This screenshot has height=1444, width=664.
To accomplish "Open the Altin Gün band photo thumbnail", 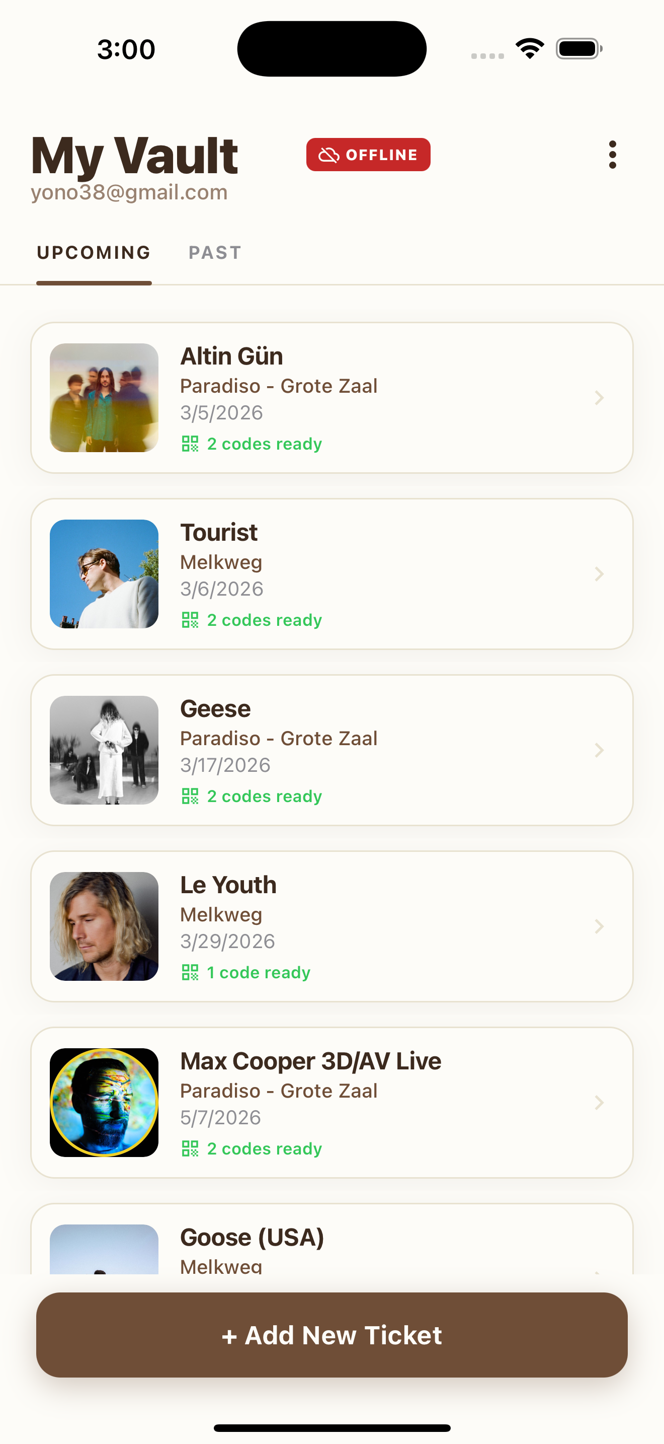I will (x=104, y=398).
